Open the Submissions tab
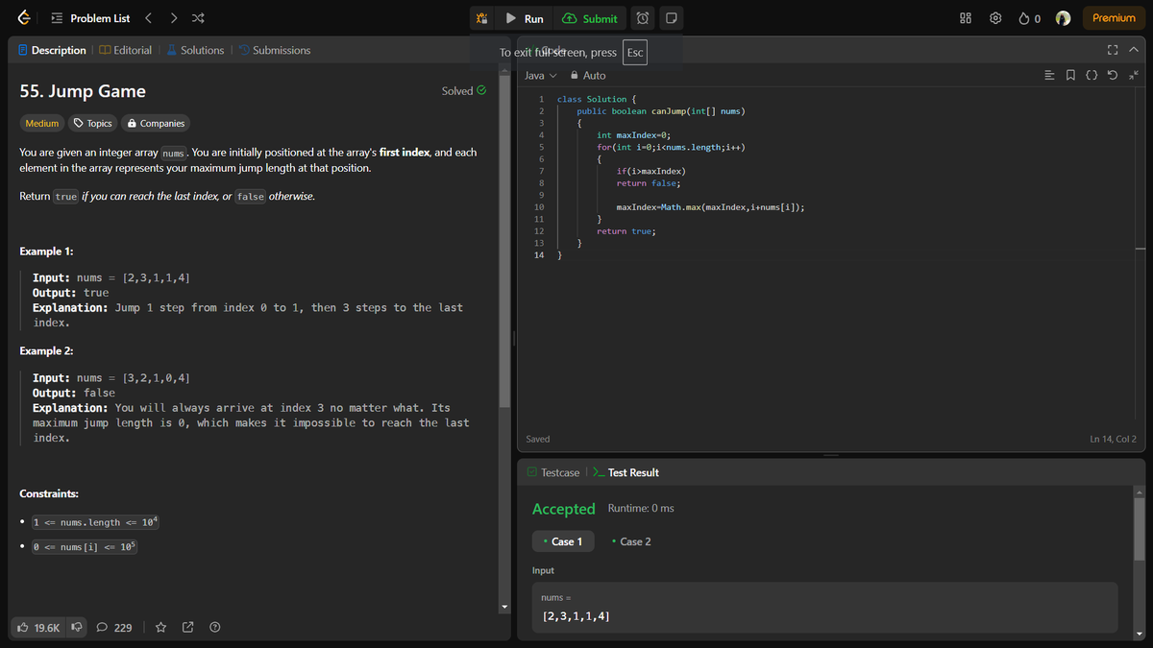1153x648 pixels. (275, 50)
